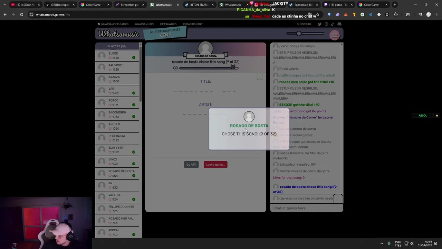442x249 pixels.
Task: Open the tab search chevron at top left
Action: [4, 4]
